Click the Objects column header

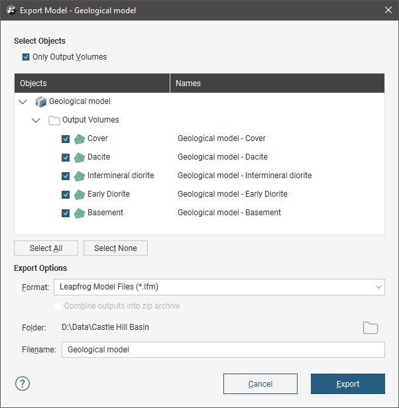(92, 83)
